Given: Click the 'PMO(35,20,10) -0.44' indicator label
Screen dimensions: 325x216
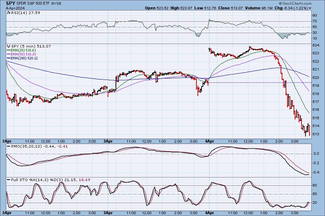Looking at the screenshot, I should [x=33, y=147].
